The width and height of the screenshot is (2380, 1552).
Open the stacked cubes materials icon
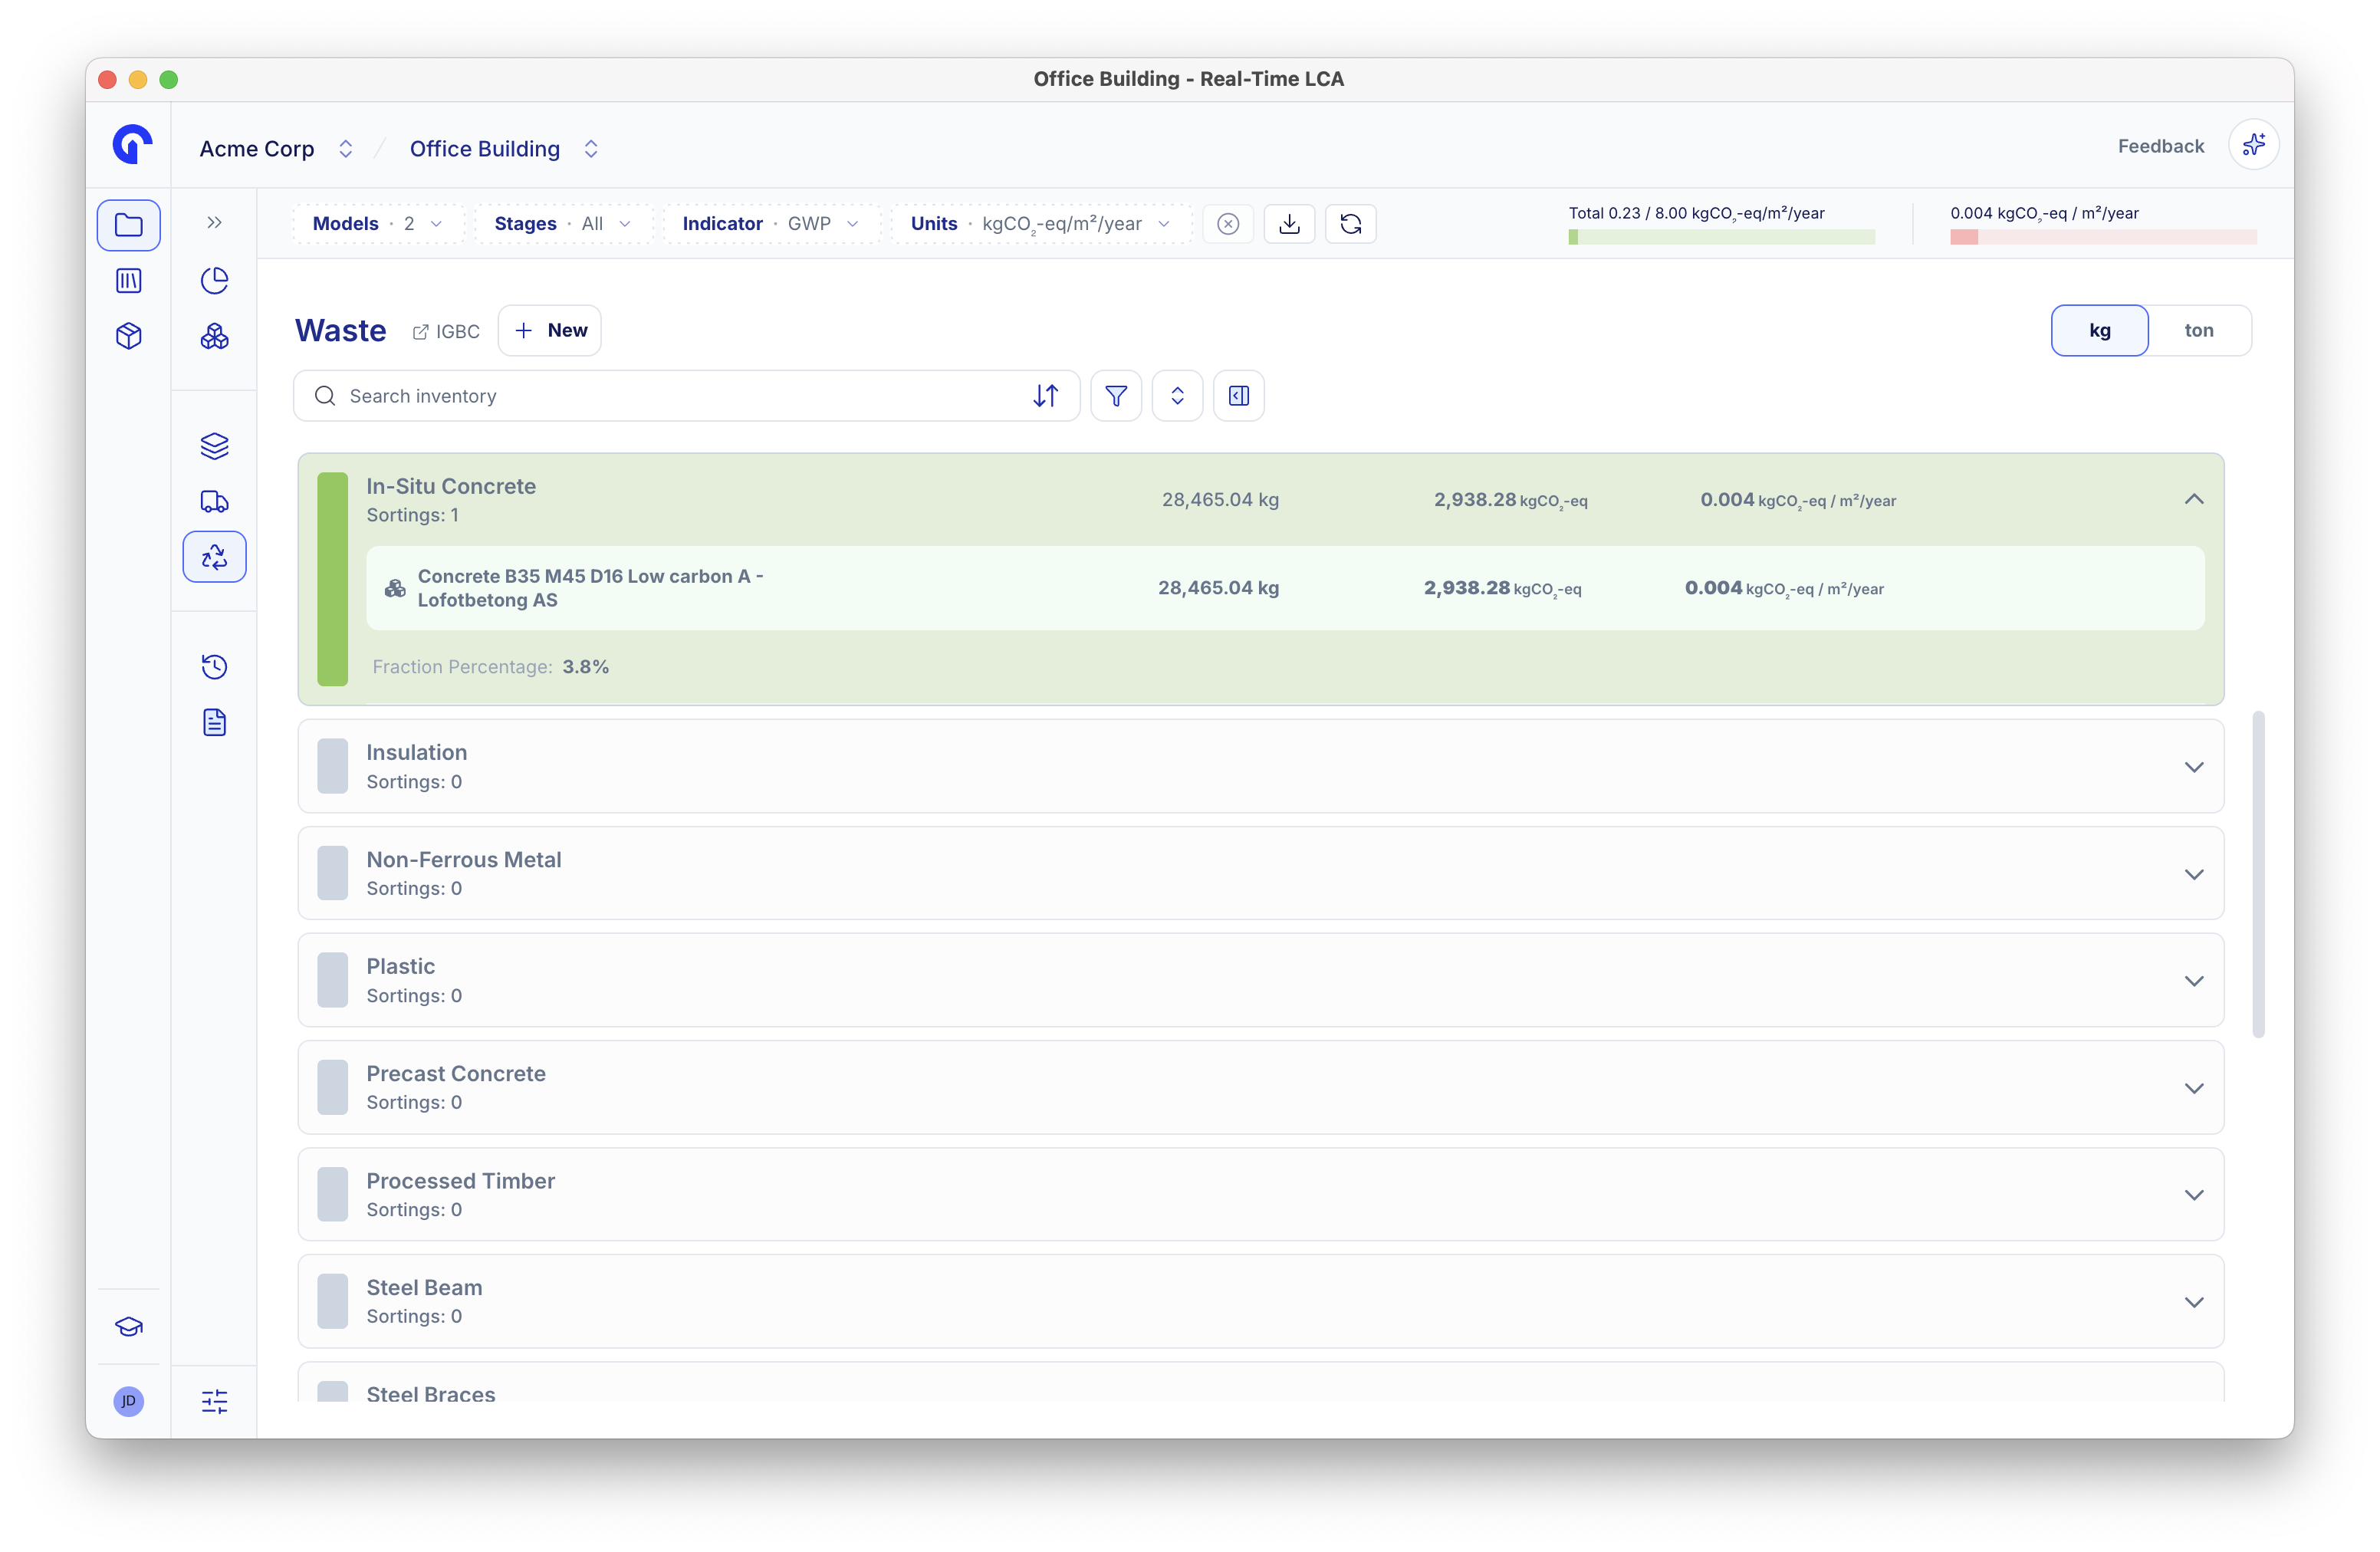coord(214,336)
